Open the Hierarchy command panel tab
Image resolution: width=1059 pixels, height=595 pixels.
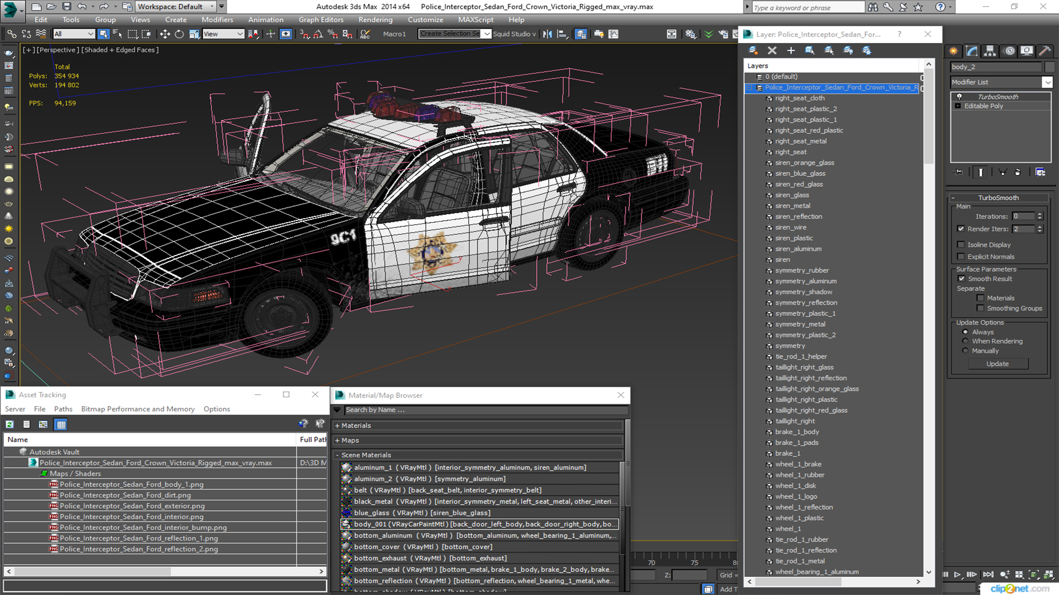click(990, 51)
